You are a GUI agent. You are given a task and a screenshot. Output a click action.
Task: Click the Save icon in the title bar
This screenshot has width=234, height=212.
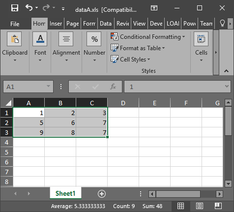15,8
